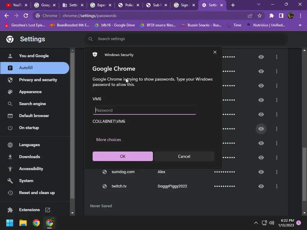Open the first Chrome taskbar icon

pos(36,223)
